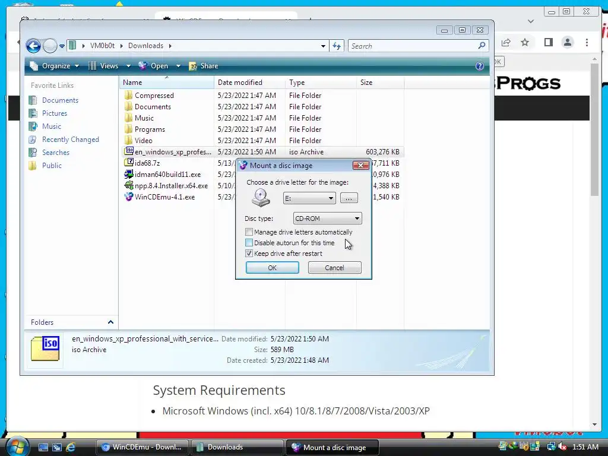
Task: Select the ida68.7z archive icon
Action: tap(128, 163)
